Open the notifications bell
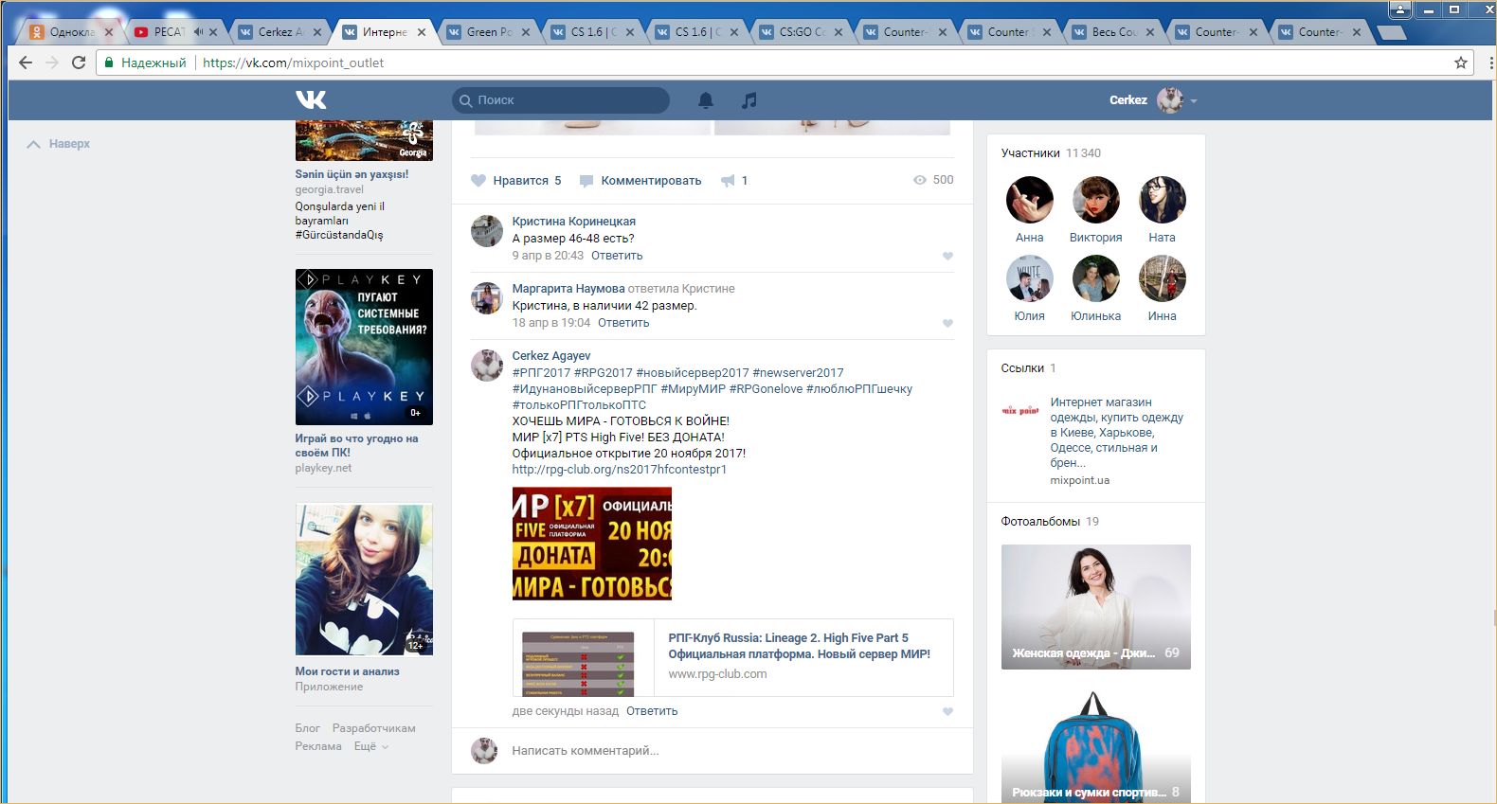Screen dimensions: 1497x804 706,100
